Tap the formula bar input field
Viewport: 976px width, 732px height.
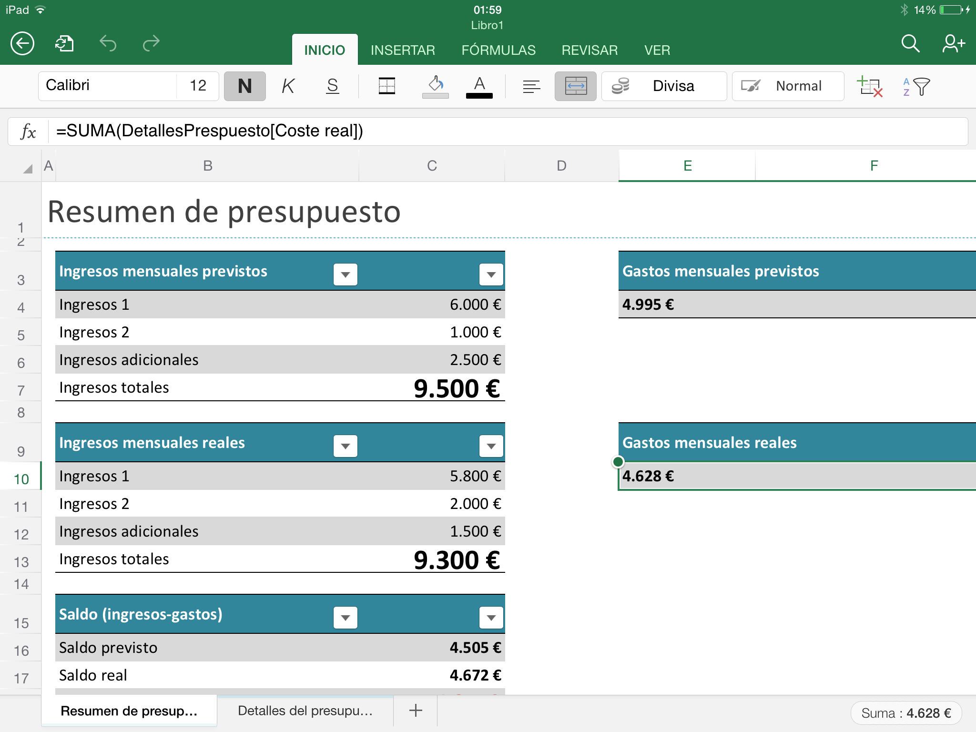(505, 131)
